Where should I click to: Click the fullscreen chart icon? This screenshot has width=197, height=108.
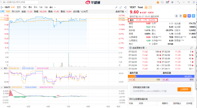(121, 7)
